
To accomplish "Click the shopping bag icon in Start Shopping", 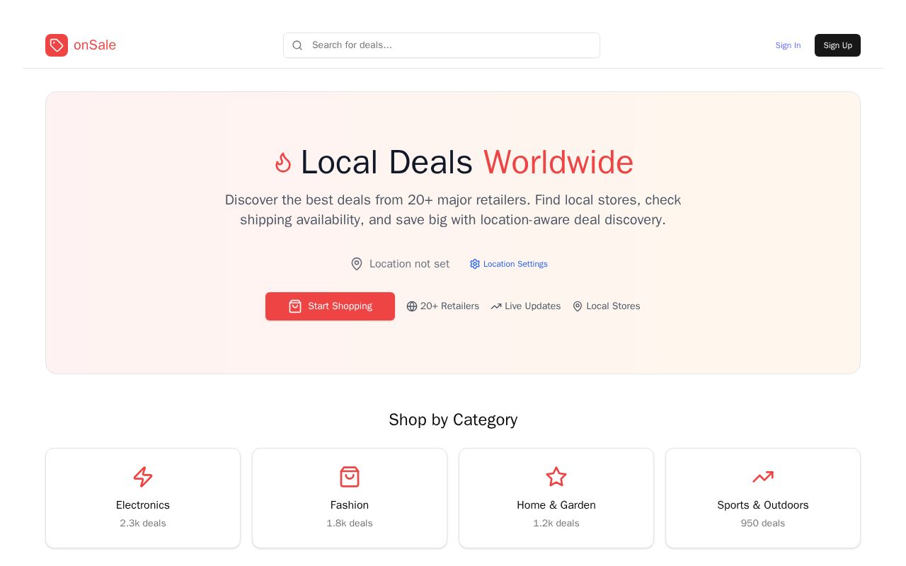I will [x=295, y=306].
